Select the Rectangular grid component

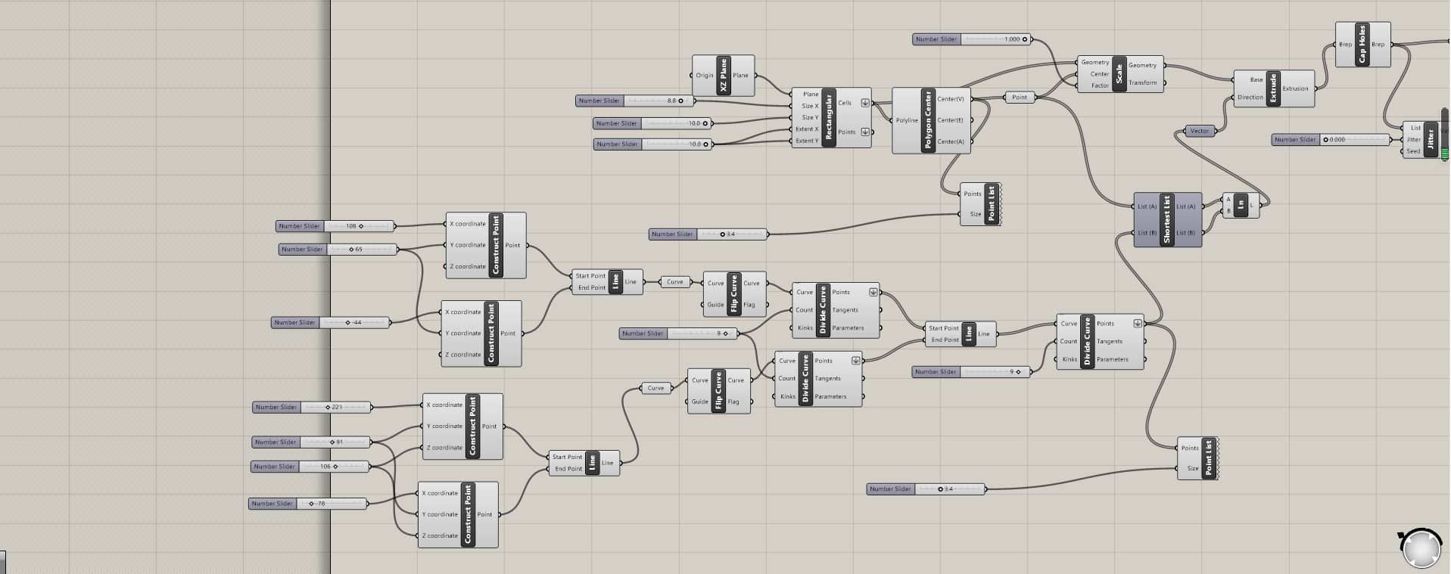coord(828,118)
